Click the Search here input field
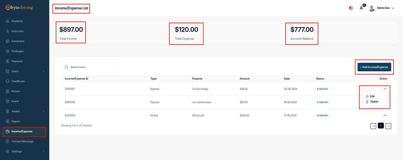Image resolution: width=403 pixels, height=160 pixels. 89,67
